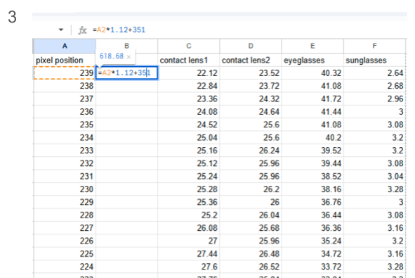Click the 'contact lens1' header cell
This screenshot has height=278, width=415.
188,61
